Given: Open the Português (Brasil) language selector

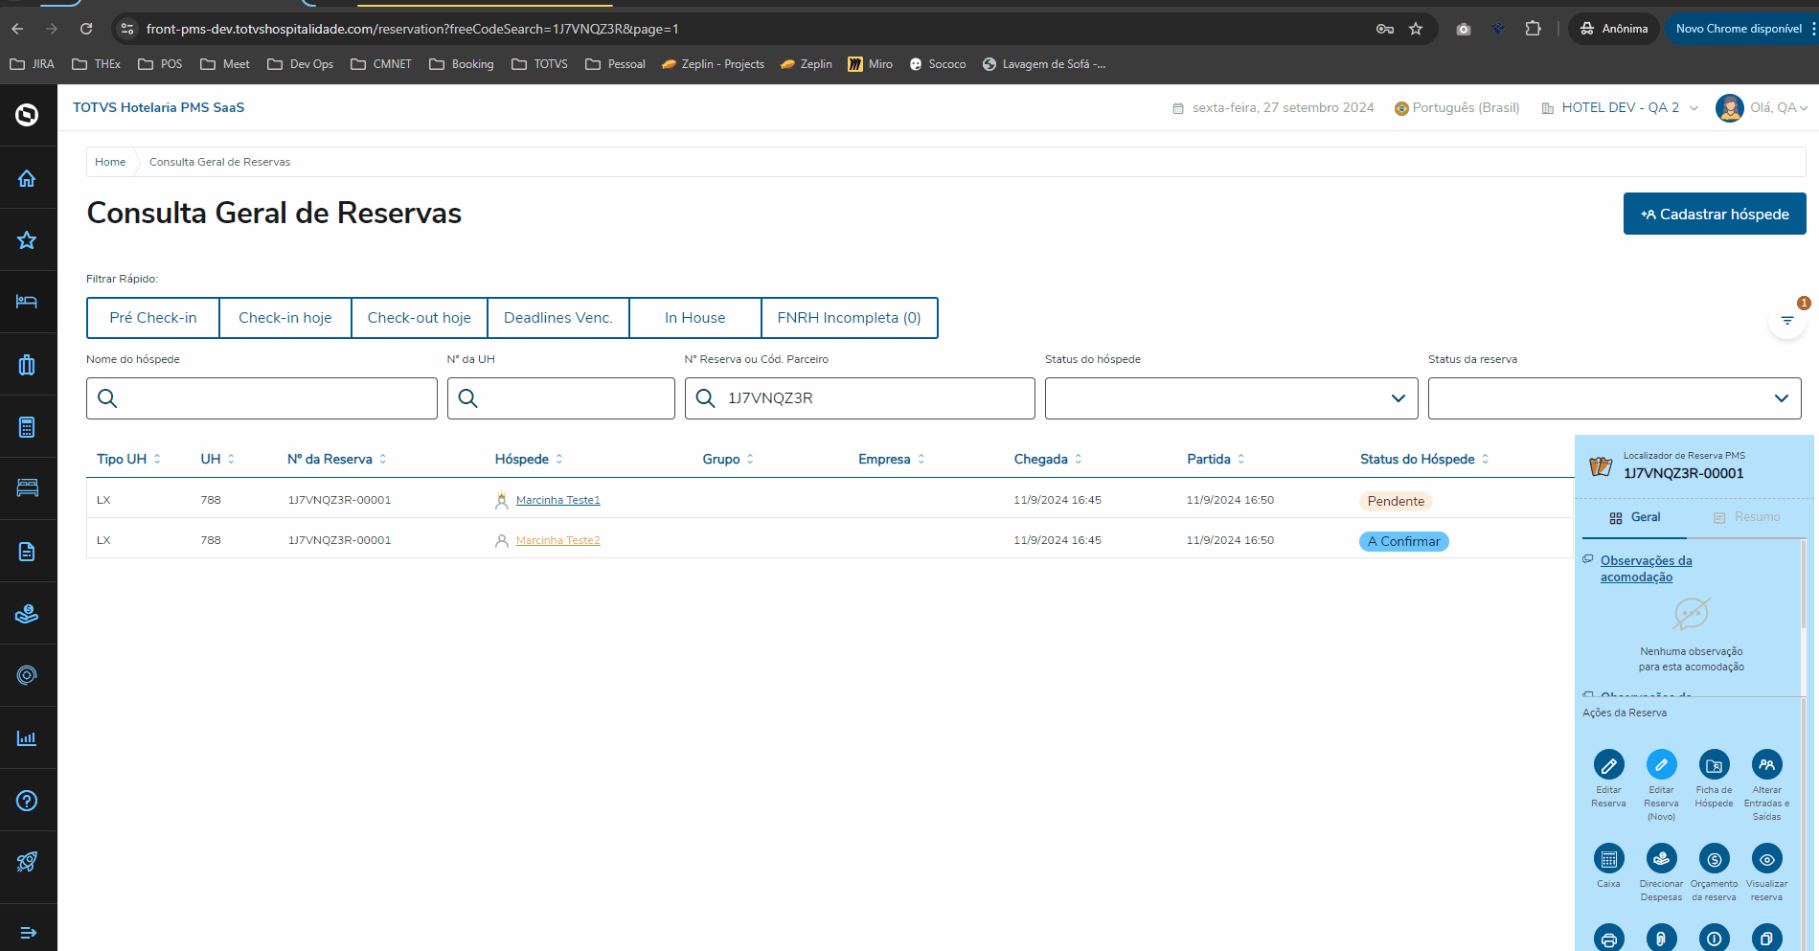Looking at the screenshot, I should point(1457,108).
